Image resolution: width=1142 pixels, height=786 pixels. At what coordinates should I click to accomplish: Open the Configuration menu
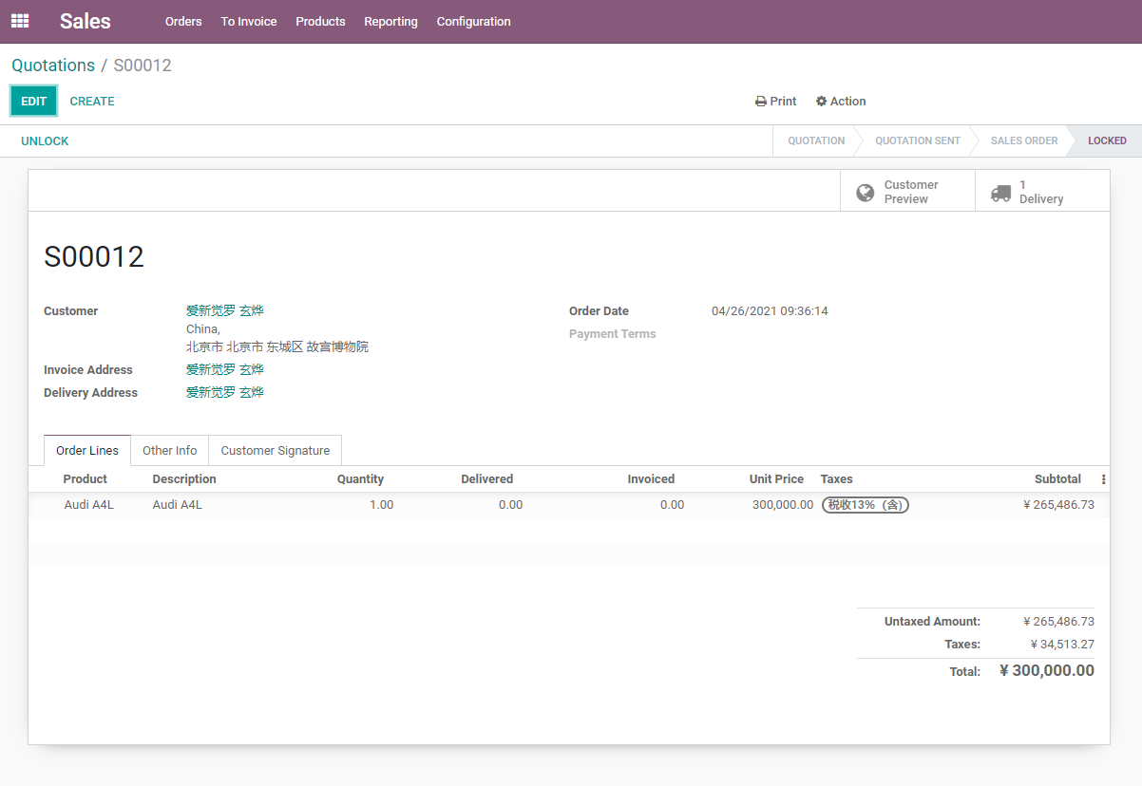point(474,21)
